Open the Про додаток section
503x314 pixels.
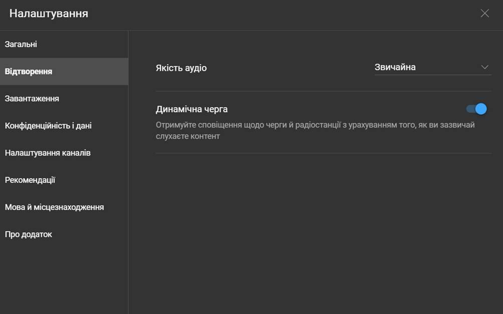[29, 234]
